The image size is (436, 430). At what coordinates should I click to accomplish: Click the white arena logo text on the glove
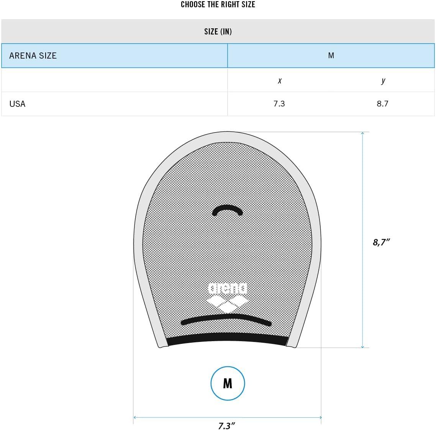pyautogui.click(x=228, y=288)
